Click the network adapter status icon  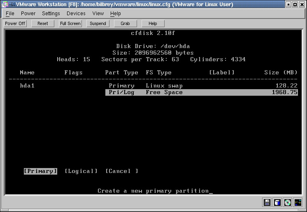298,203
